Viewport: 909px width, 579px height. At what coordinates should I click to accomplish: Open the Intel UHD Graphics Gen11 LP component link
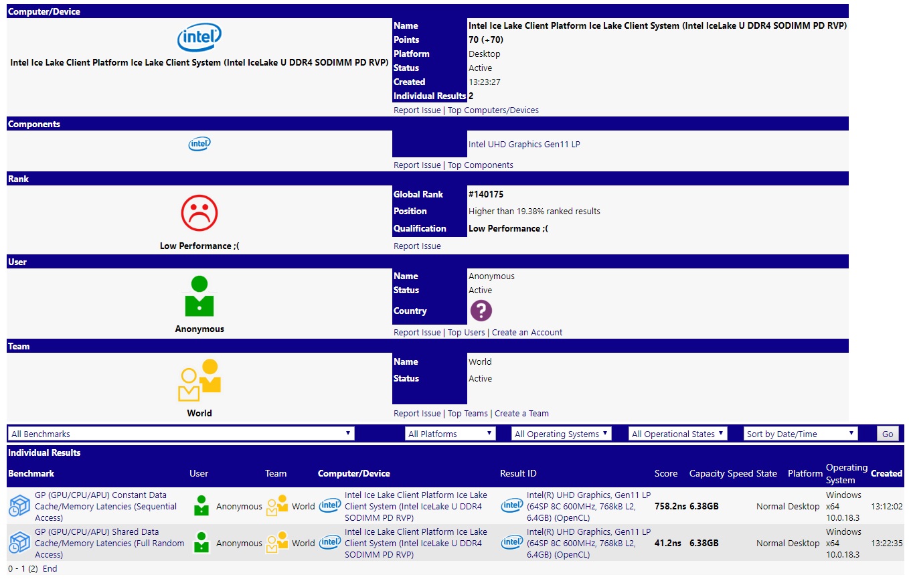524,145
